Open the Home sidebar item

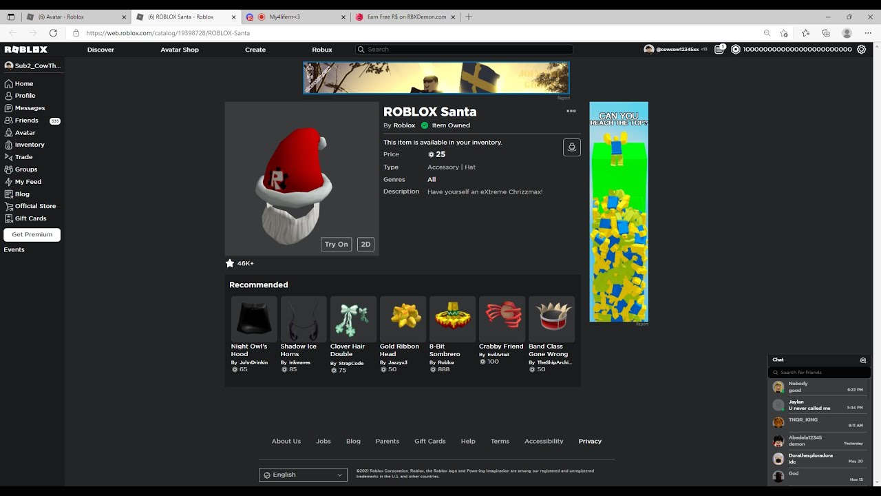(x=19, y=83)
